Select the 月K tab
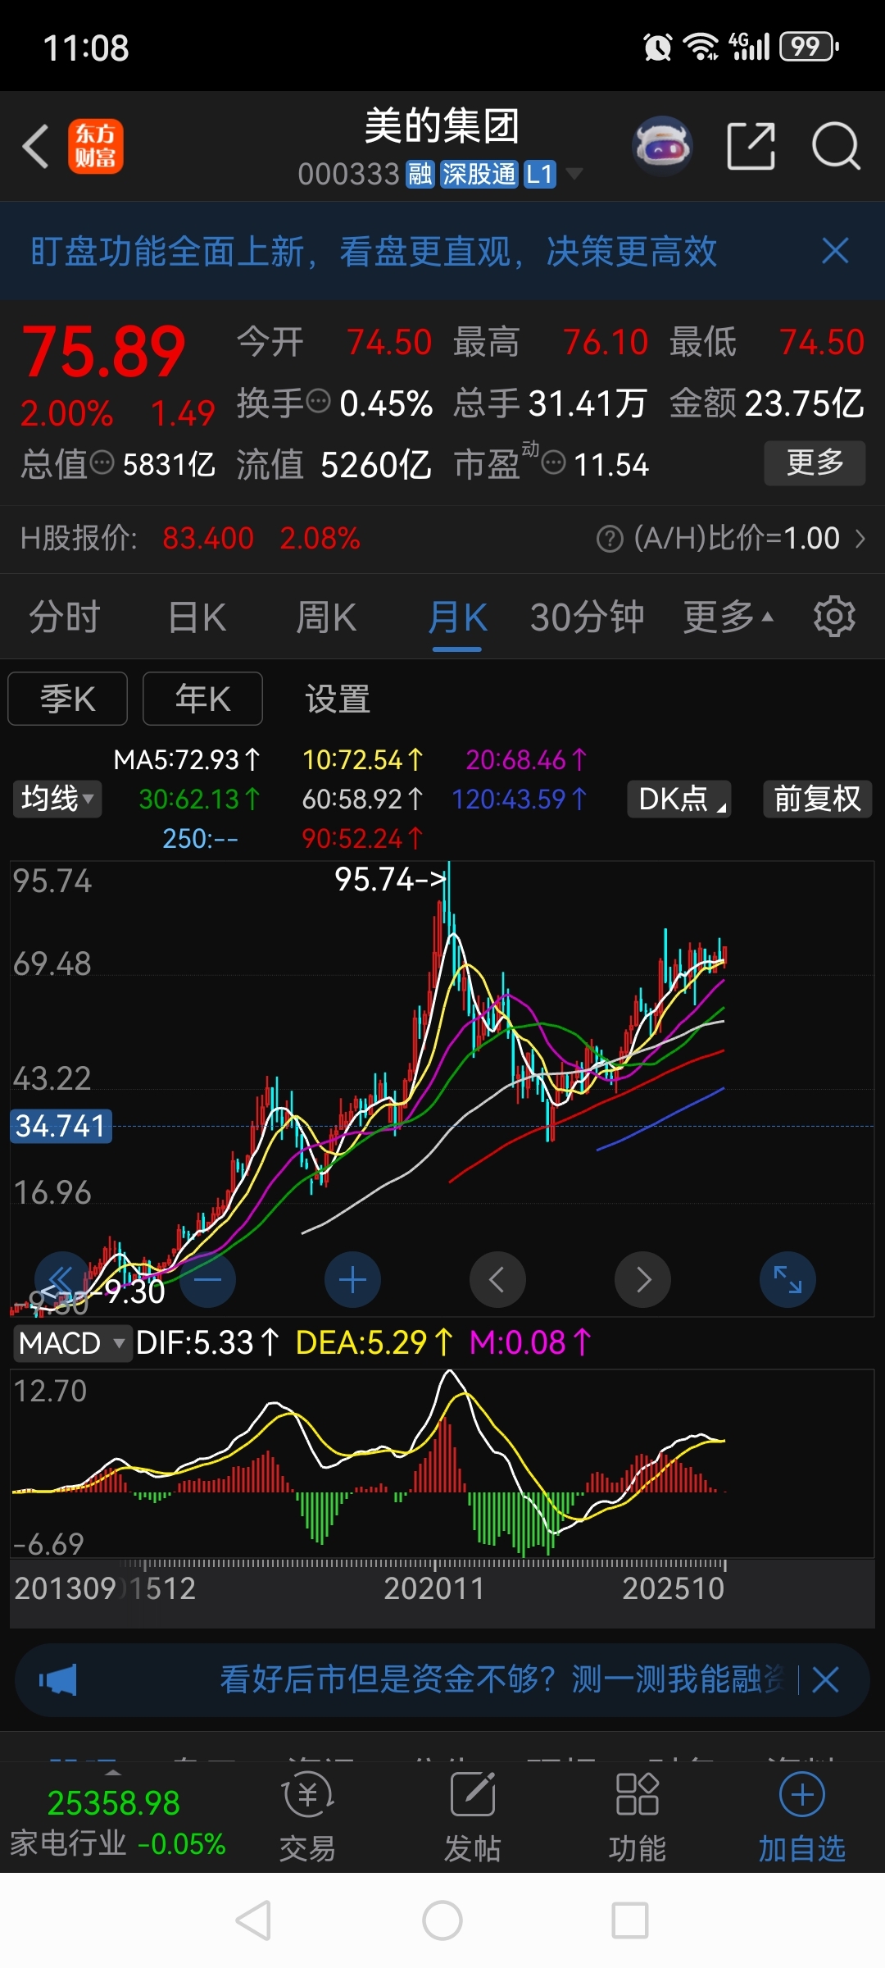885x1968 pixels. (457, 617)
